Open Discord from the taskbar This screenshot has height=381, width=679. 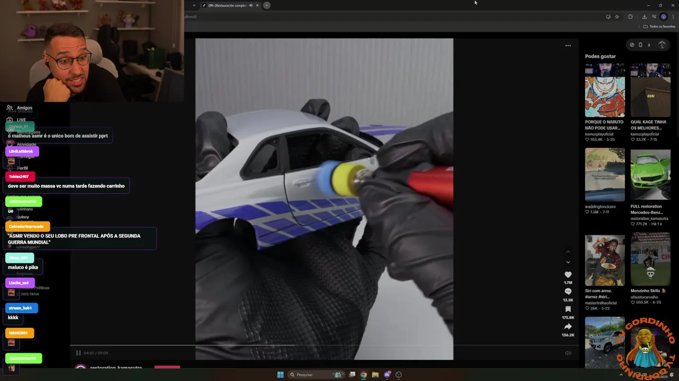(x=387, y=375)
